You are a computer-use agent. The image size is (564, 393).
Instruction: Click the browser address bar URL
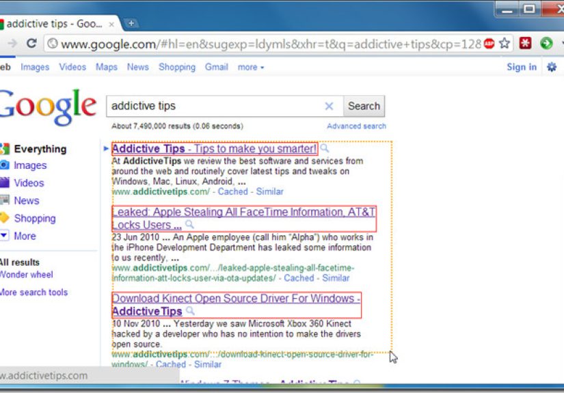[x=271, y=44]
